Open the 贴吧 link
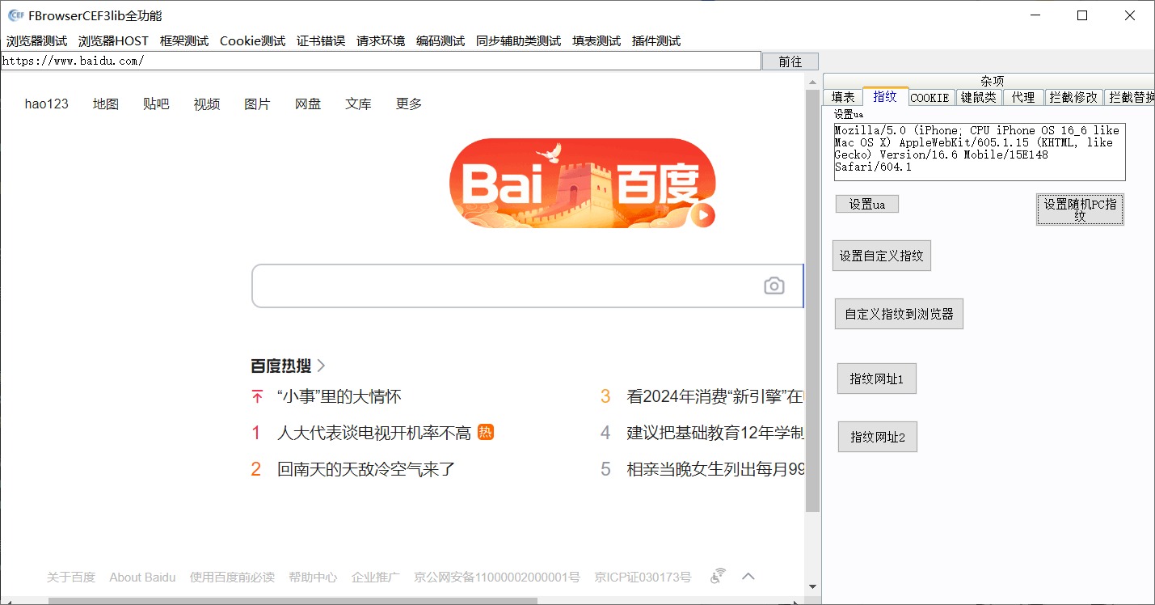This screenshot has height=605, width=1155. tap(156, 104)
